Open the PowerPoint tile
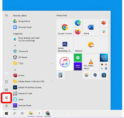The width and height of the screenshot is (124, 118). click(x=104, y=23)
